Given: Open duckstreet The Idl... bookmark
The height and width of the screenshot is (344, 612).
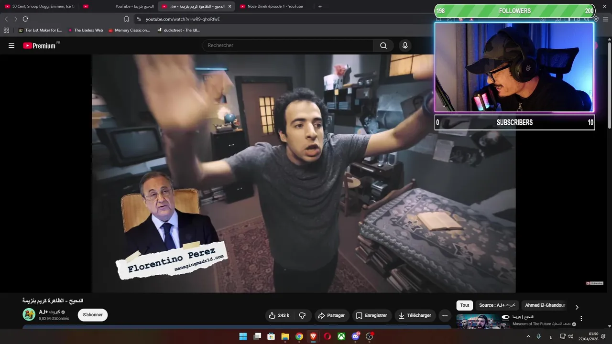Looking at the screenshot, I should tap(179, 30).
